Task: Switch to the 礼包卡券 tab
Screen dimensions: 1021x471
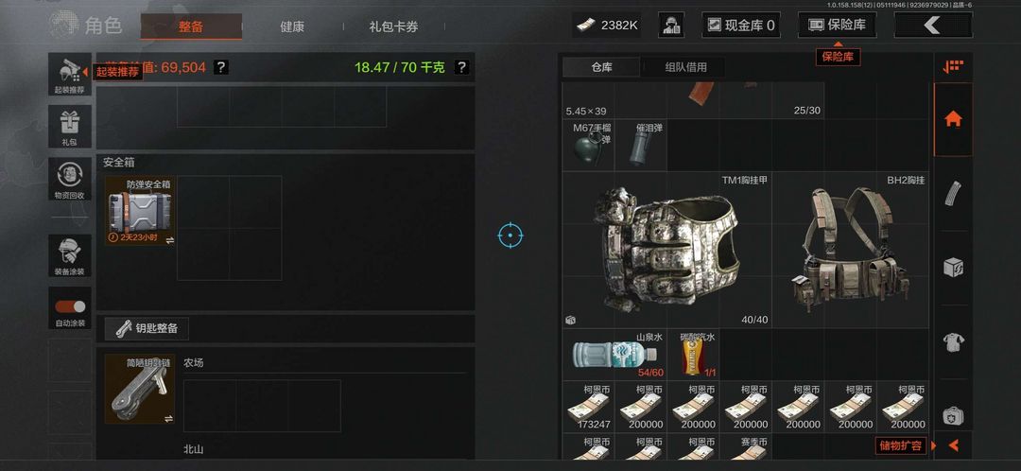Action: coord(393,26)
